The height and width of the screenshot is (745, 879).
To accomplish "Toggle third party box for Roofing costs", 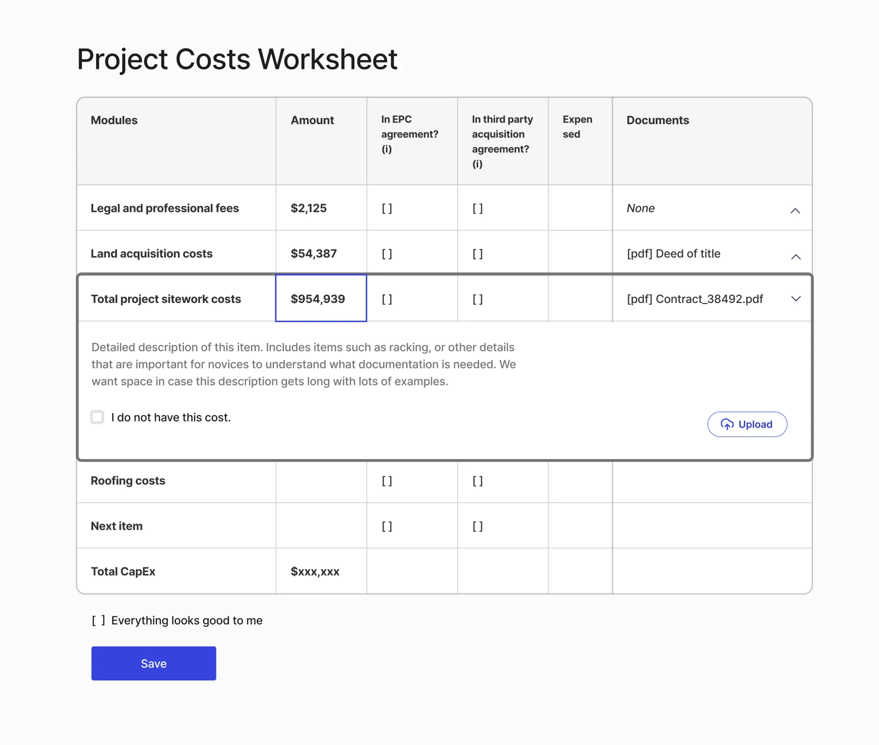I will 477,481.
